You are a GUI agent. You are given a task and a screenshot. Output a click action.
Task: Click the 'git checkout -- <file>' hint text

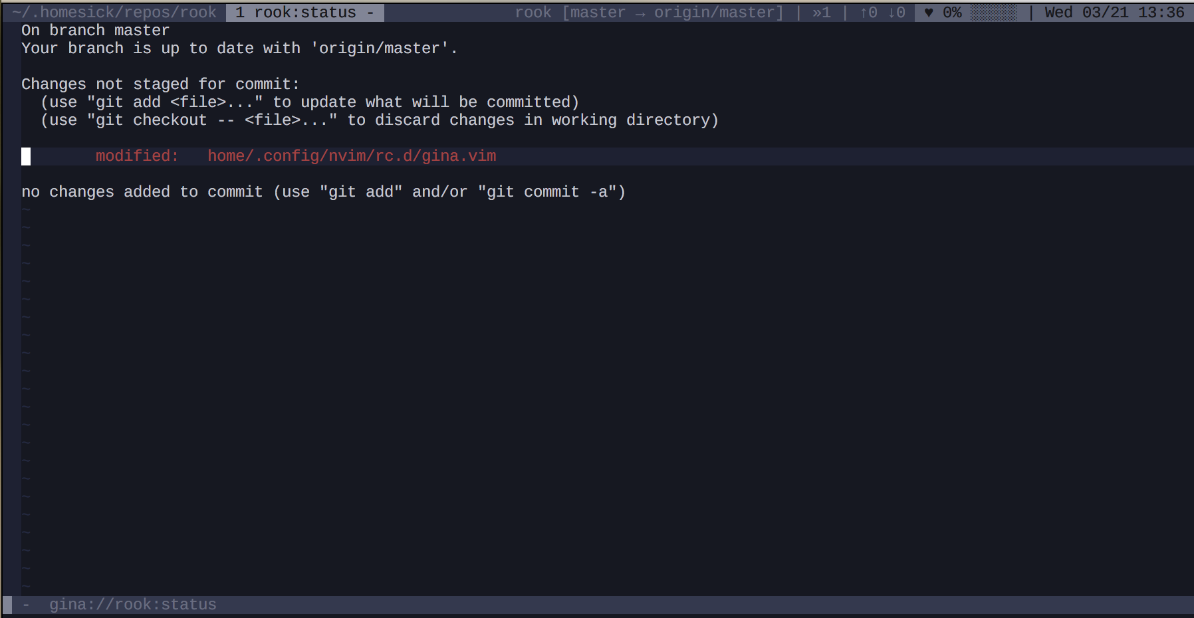click(379, 120)
